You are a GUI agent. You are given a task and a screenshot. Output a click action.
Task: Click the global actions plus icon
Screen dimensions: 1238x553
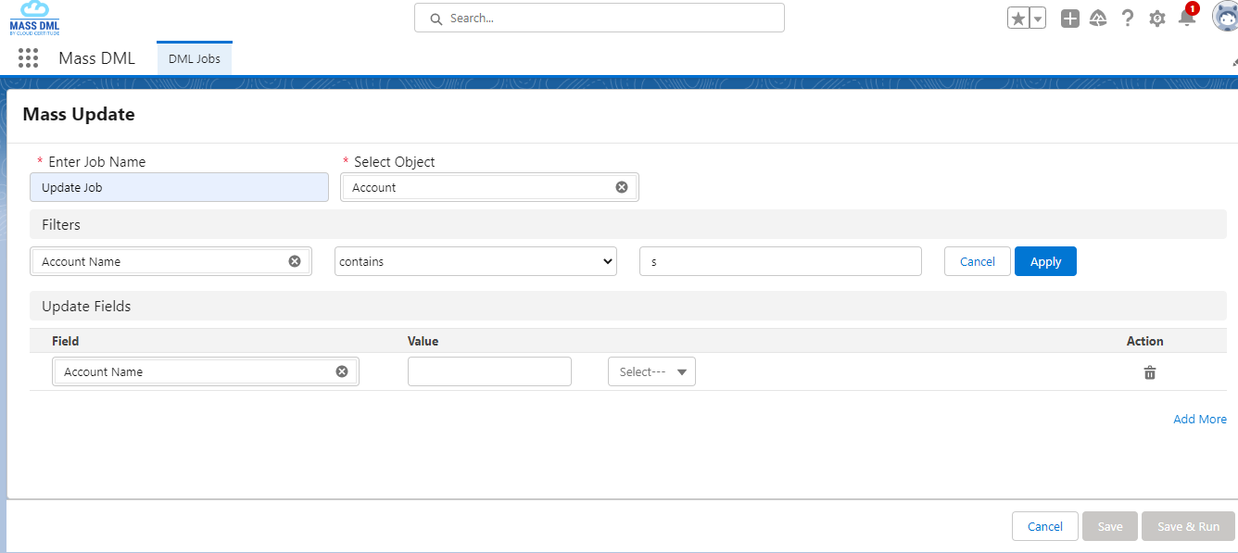pyautogui.click(x=1069, y=19)
